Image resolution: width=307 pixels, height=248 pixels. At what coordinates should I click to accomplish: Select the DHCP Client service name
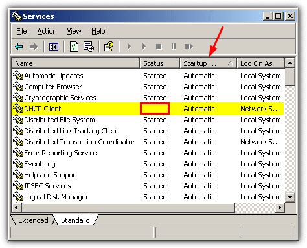[43, 109]
